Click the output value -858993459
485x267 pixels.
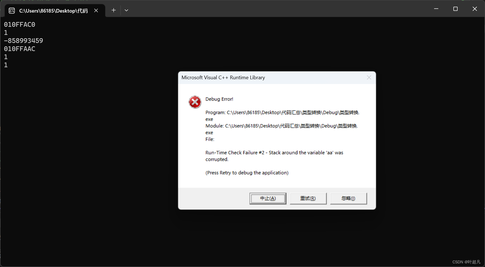tap(23, 41)
